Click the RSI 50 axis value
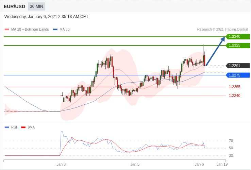This screenshot has width=251, height=170. 231,148
